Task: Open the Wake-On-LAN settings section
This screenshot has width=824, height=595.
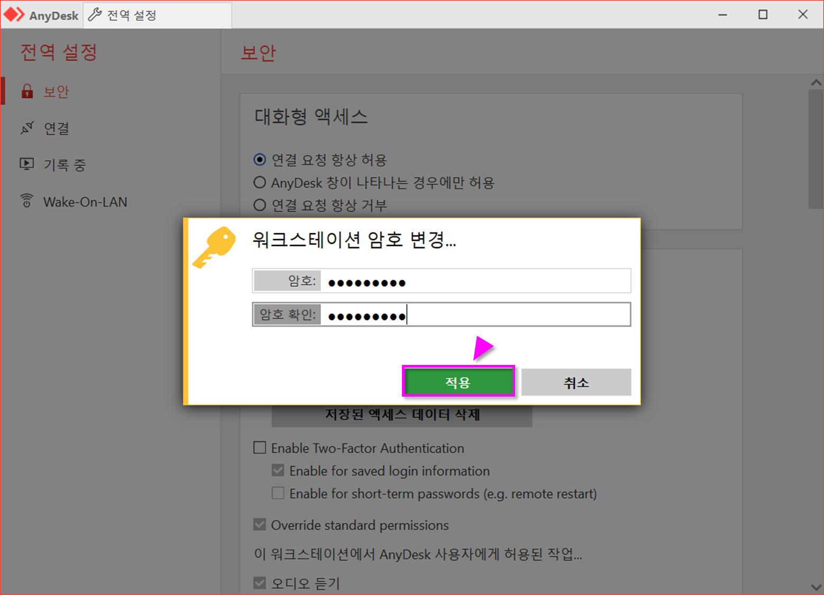Action: click(111, 202)
